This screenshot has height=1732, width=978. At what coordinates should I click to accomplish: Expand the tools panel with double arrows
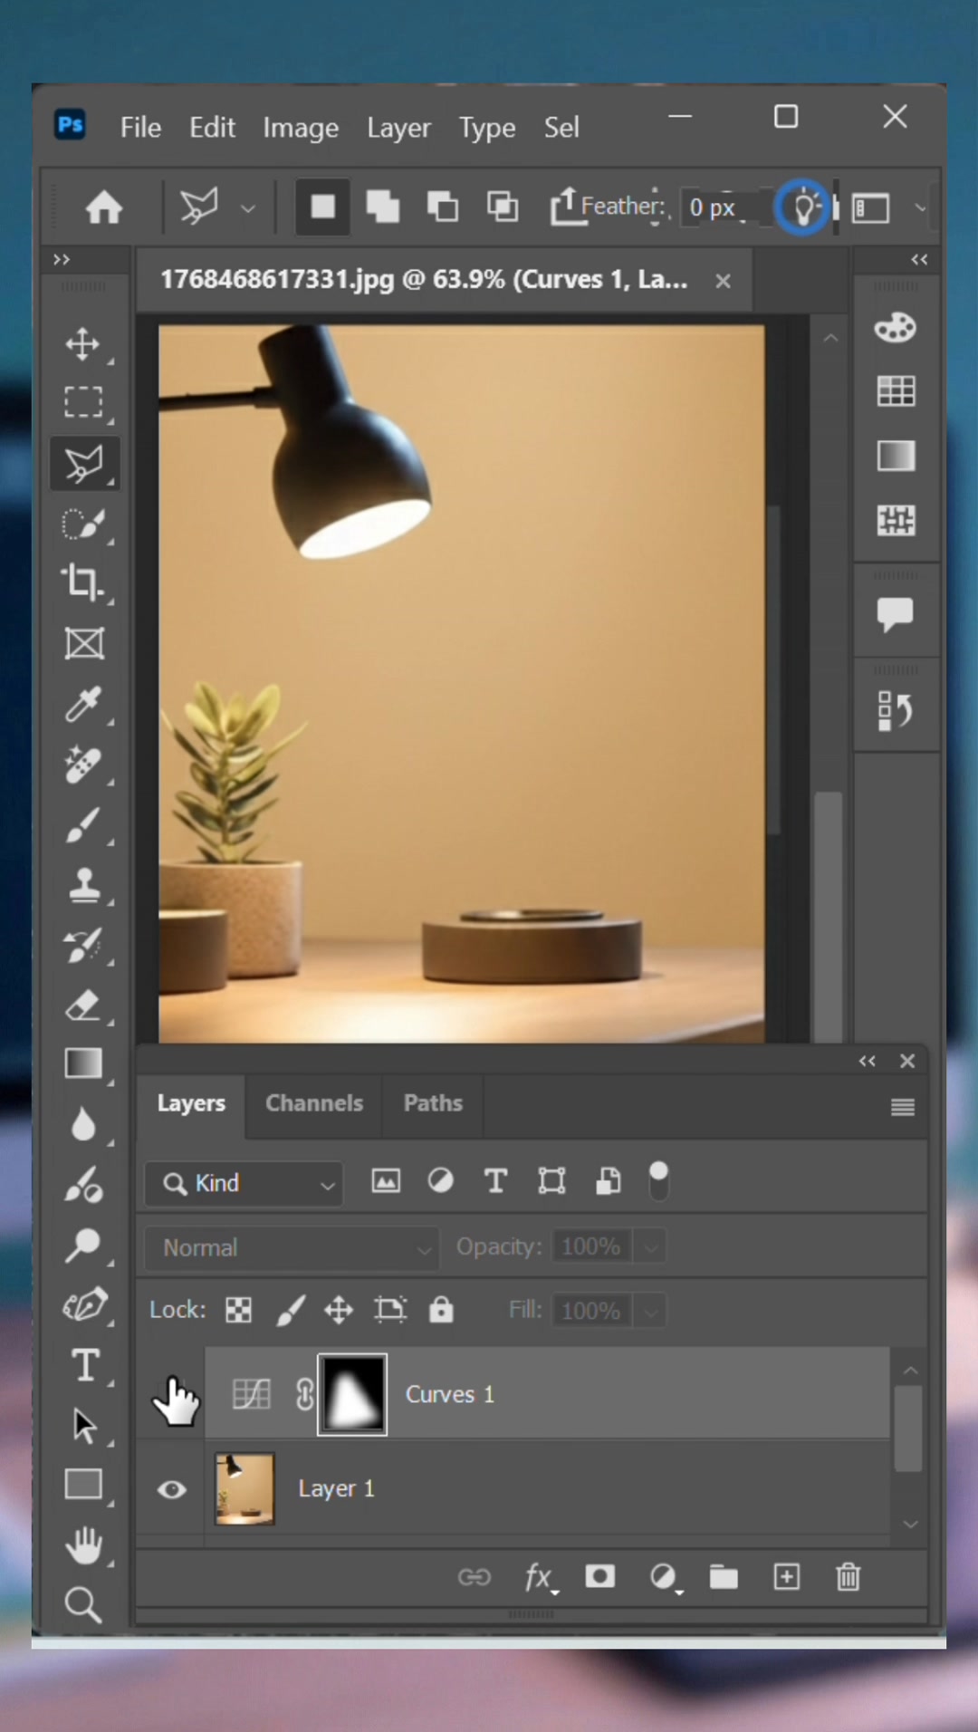pyautogui.click(x=61, y=260)
